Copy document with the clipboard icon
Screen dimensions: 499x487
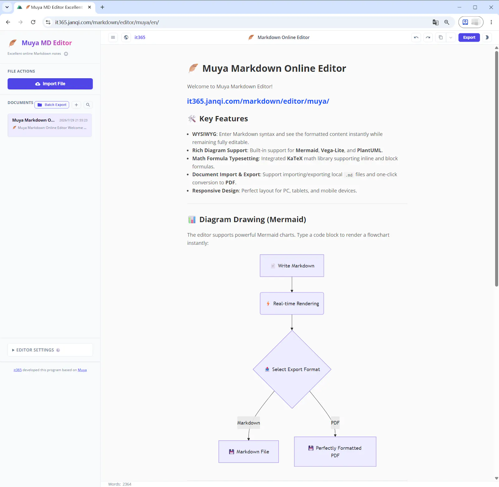pos(441,37)
